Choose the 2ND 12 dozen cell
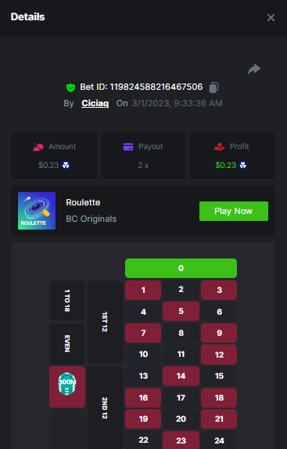287x449 pixels. click(105, 408)
